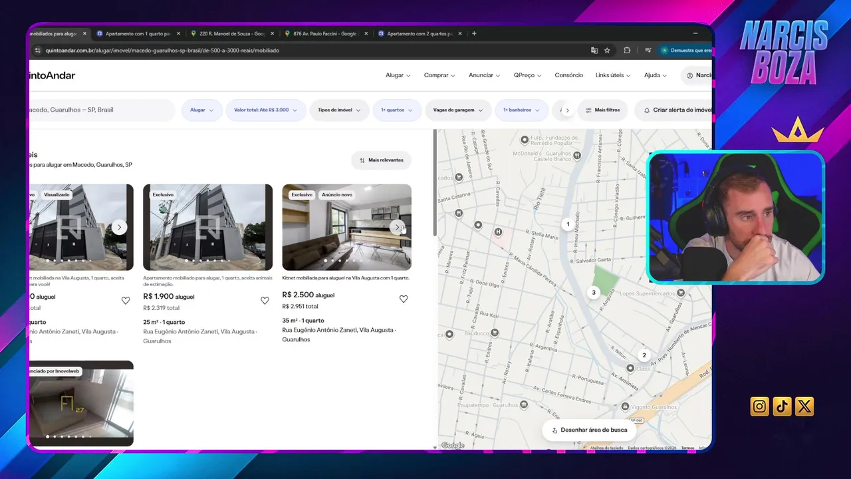
Task: Click the hospital H marker on map
Action: (498, 232)
